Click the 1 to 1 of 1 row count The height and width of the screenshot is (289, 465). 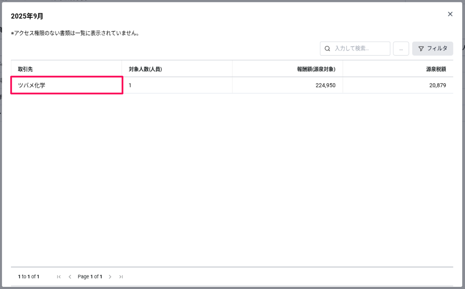[29, 277]
